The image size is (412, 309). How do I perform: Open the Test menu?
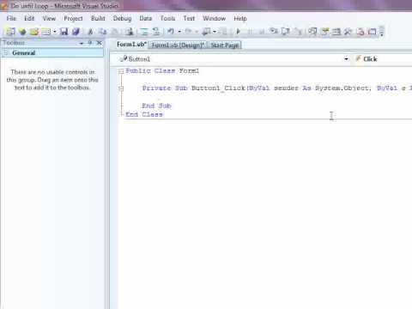tap(189, 18)
